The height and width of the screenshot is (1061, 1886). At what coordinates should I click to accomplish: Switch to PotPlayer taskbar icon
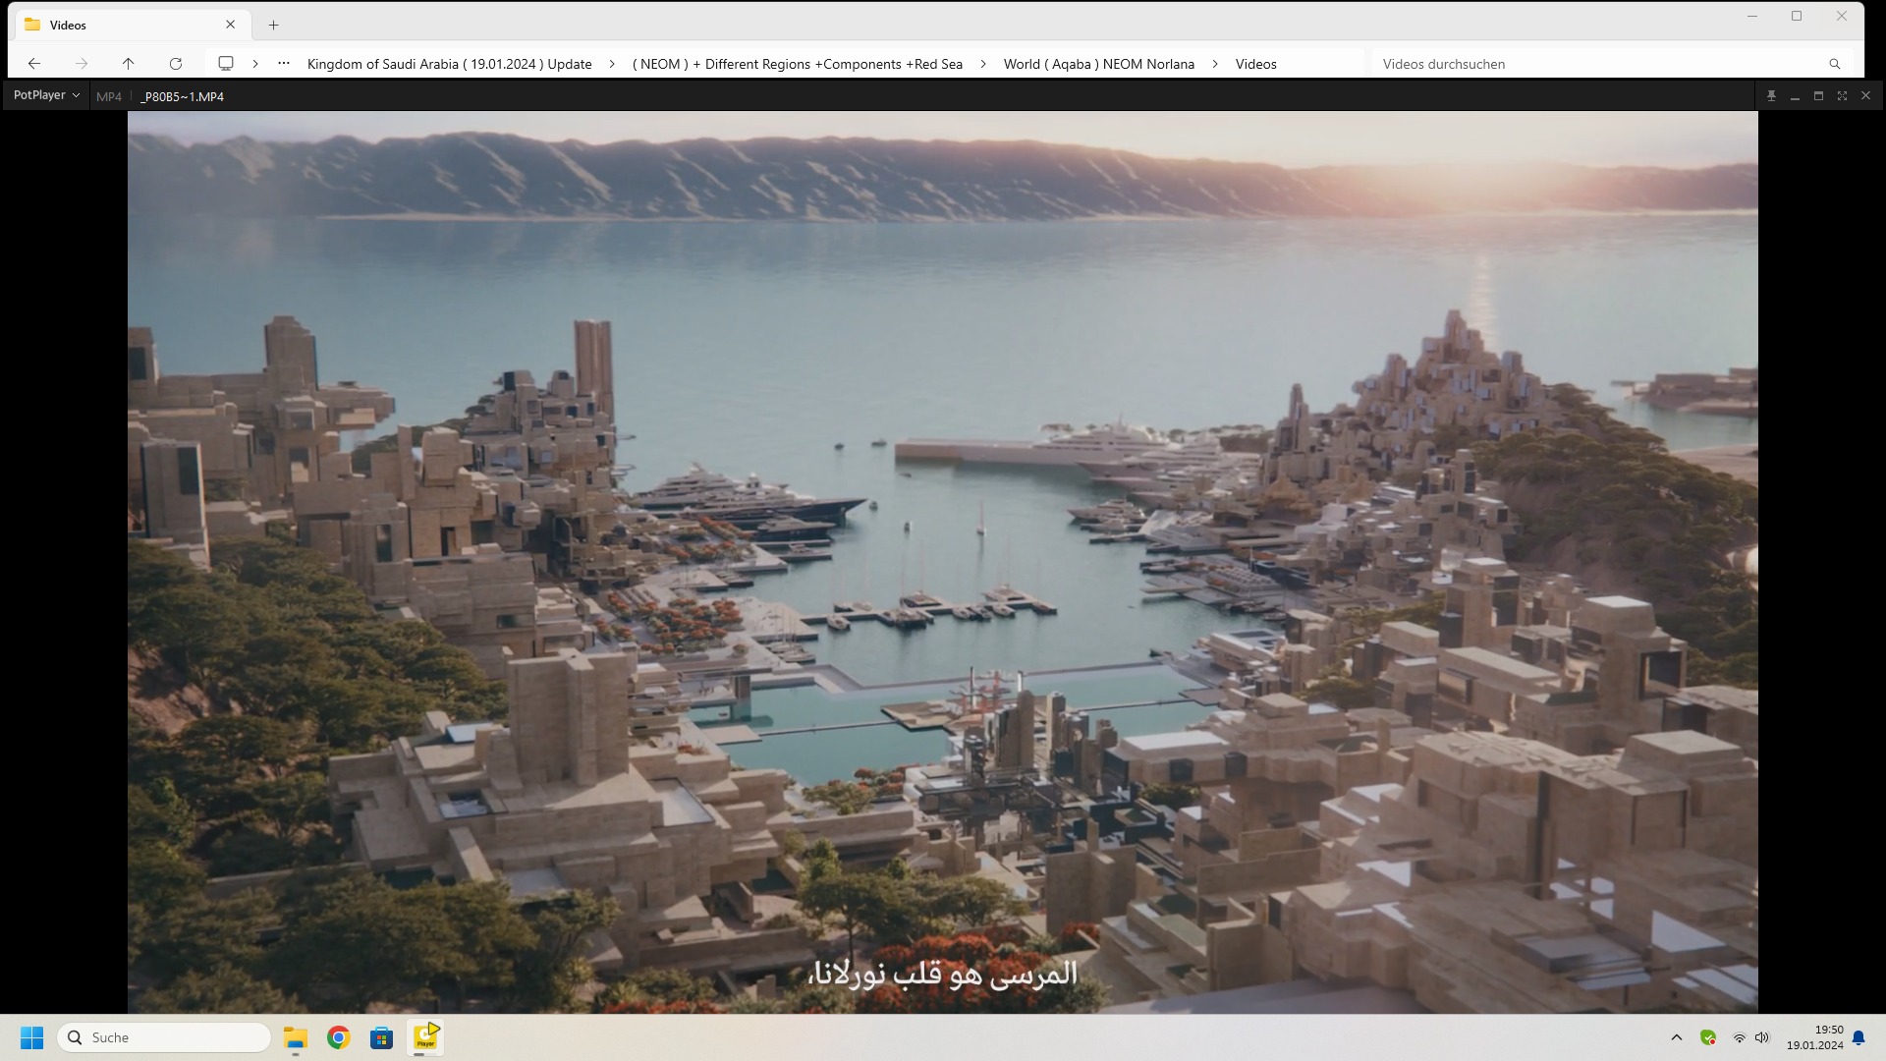pos(425,1037)
